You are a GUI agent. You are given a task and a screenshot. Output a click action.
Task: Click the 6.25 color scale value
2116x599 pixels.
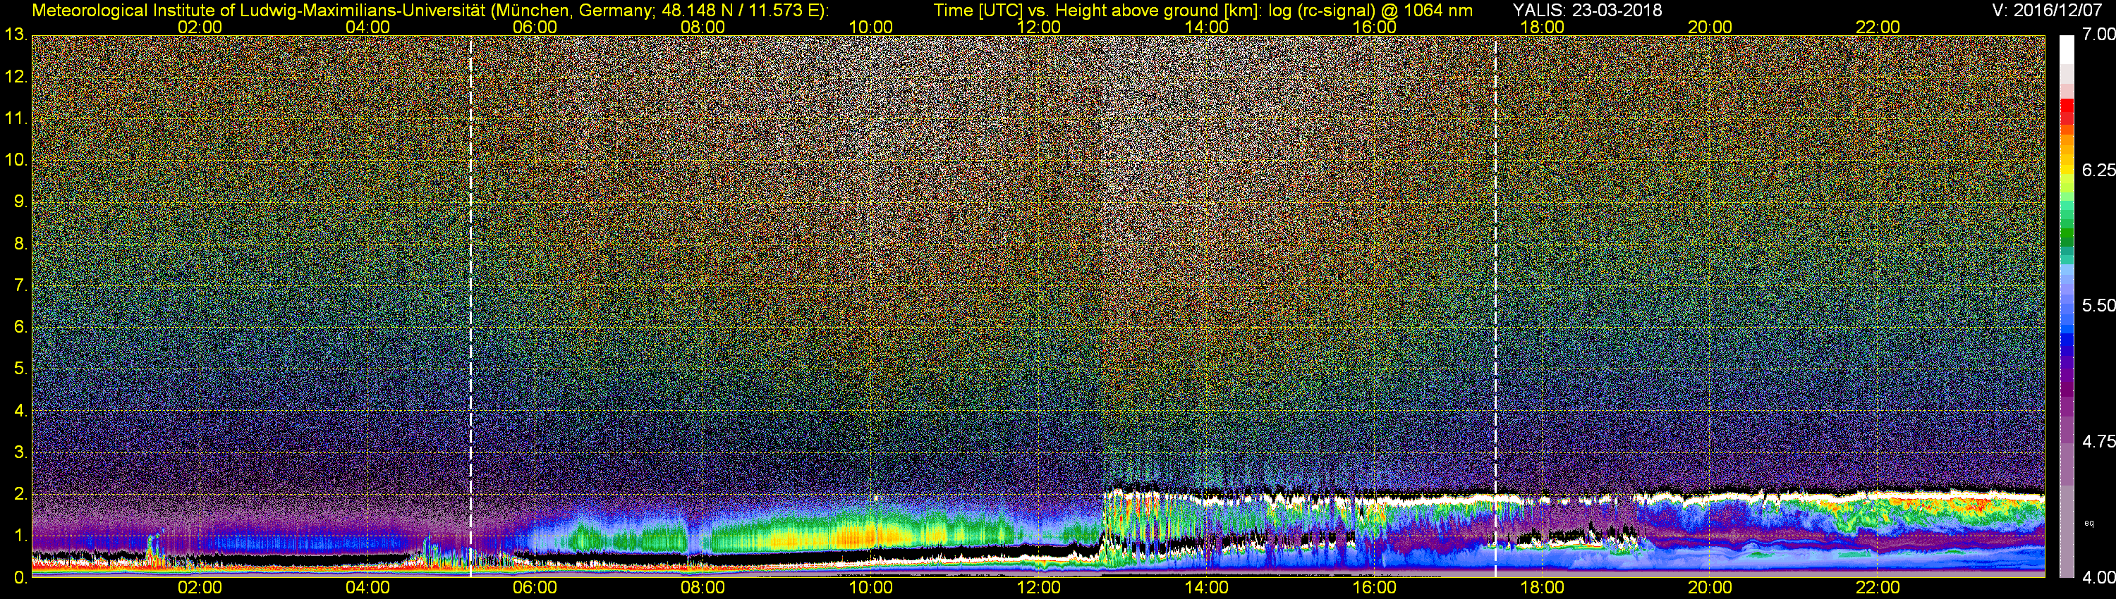tap(2099, 170)
